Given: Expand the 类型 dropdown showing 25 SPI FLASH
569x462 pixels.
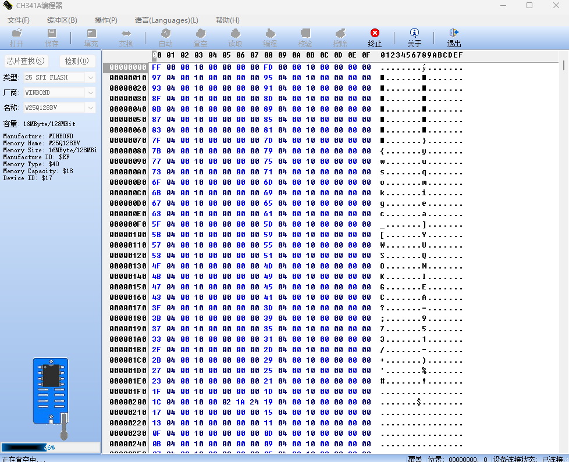Looking at the screenshot, I should coord(90,77).
